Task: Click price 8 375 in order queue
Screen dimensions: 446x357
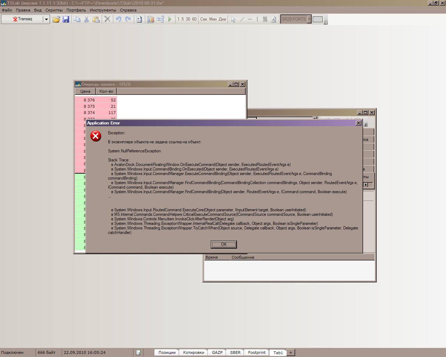Action: (x=89, y=106)
